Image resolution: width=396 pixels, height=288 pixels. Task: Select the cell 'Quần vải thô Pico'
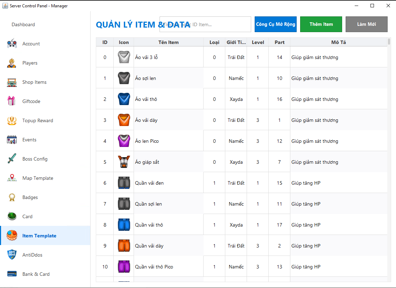(169, 266)
